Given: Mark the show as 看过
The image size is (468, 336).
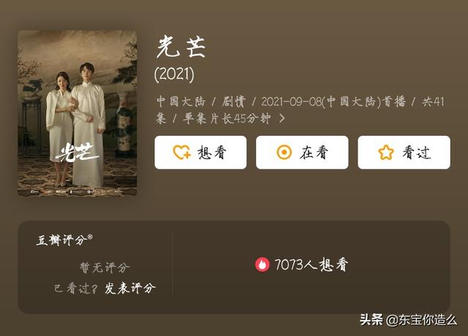Looking at the screenshot, I should (404, 153).
